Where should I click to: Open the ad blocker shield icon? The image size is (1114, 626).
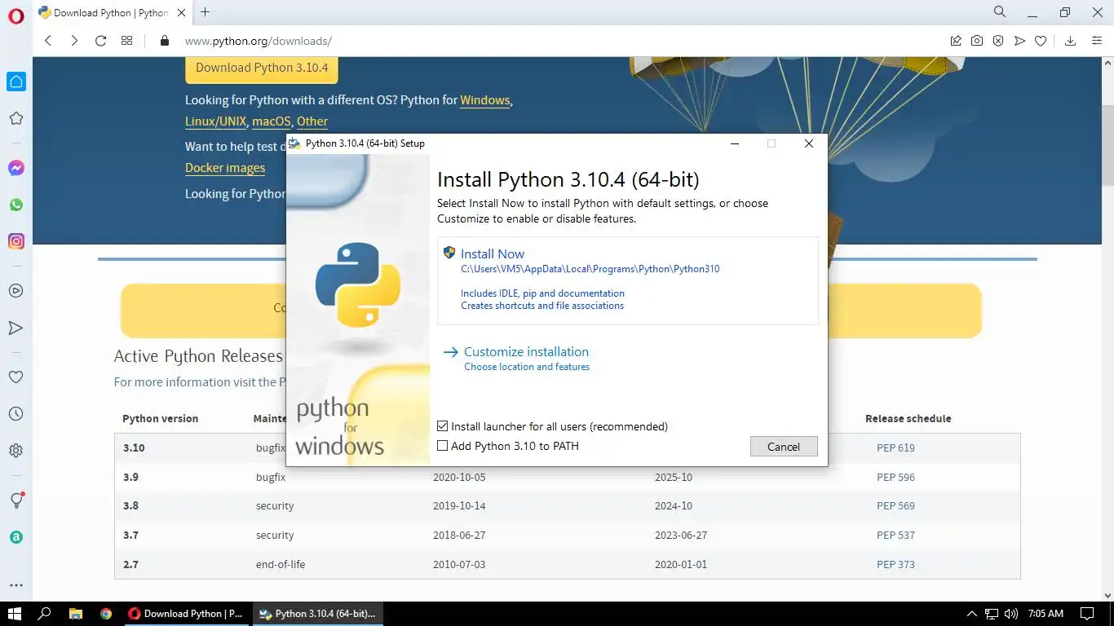[x=998, y=41]
